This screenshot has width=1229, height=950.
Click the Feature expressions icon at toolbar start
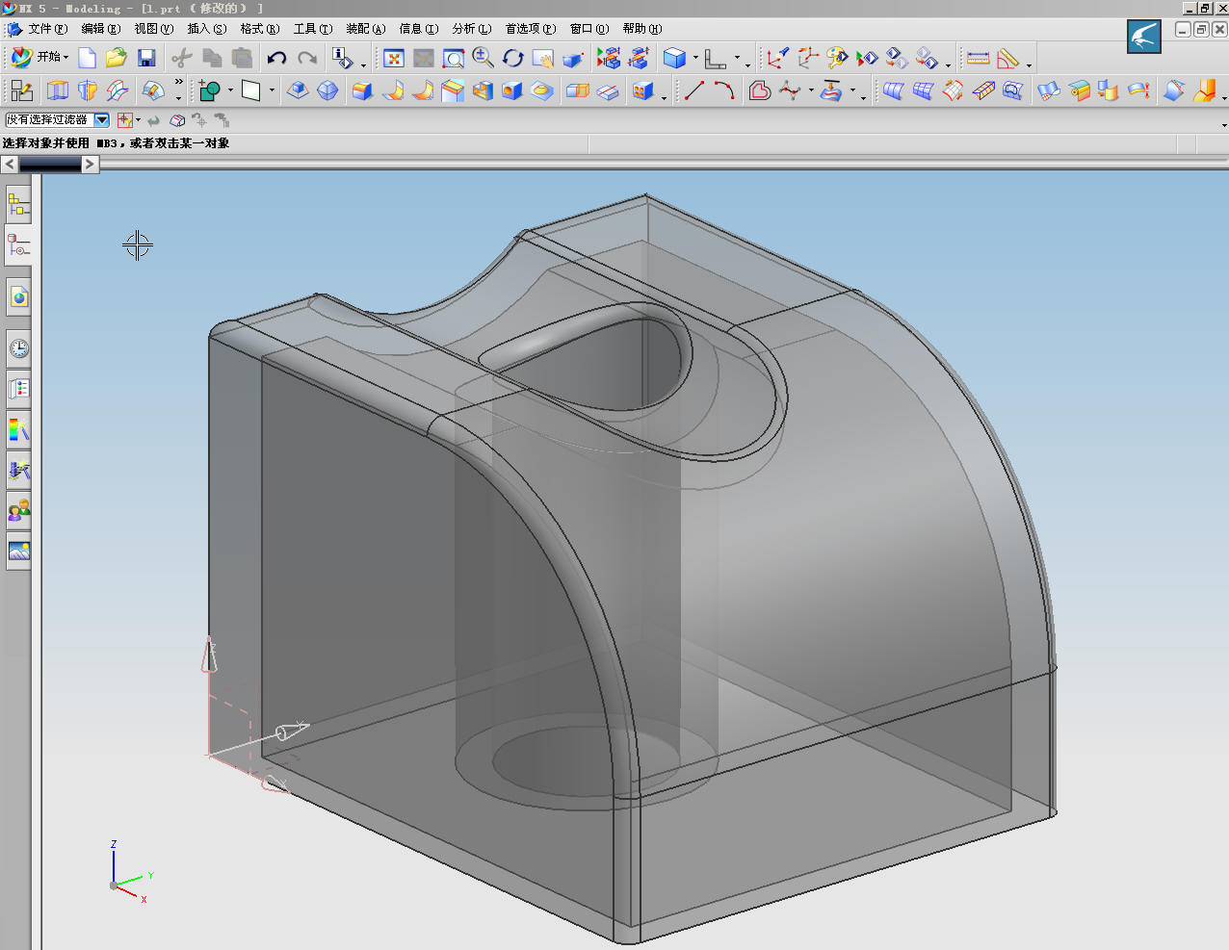tap(21, 90)
